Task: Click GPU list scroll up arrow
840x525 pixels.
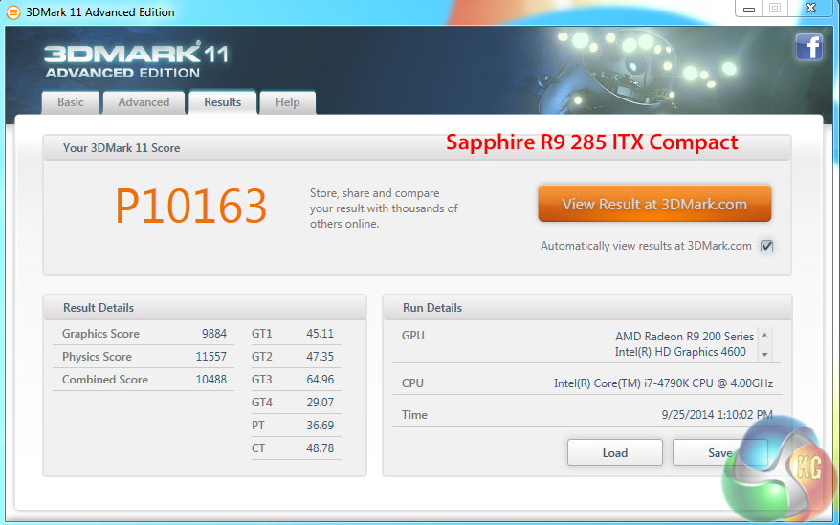Action: pos(764,336)
